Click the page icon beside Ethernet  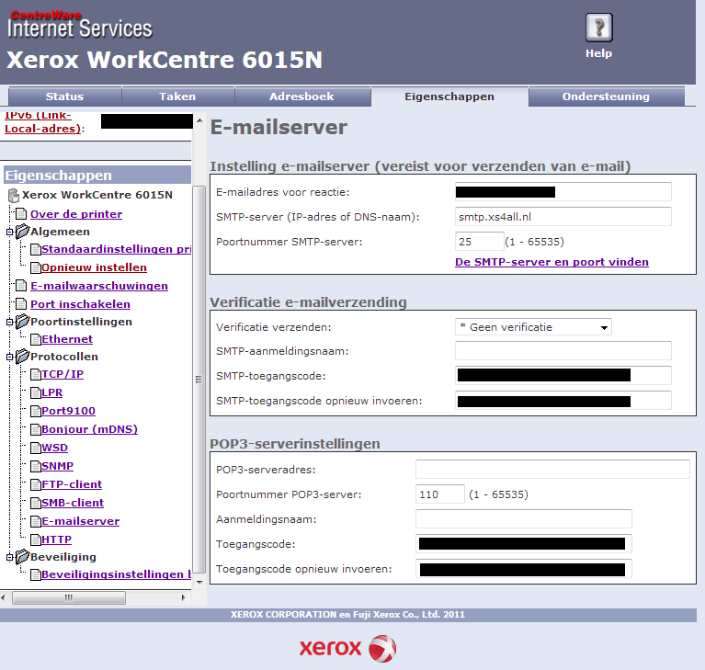pyautogui.click(x=36, y=339)
